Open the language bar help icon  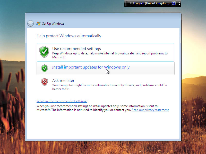click(x=174, y=3)
